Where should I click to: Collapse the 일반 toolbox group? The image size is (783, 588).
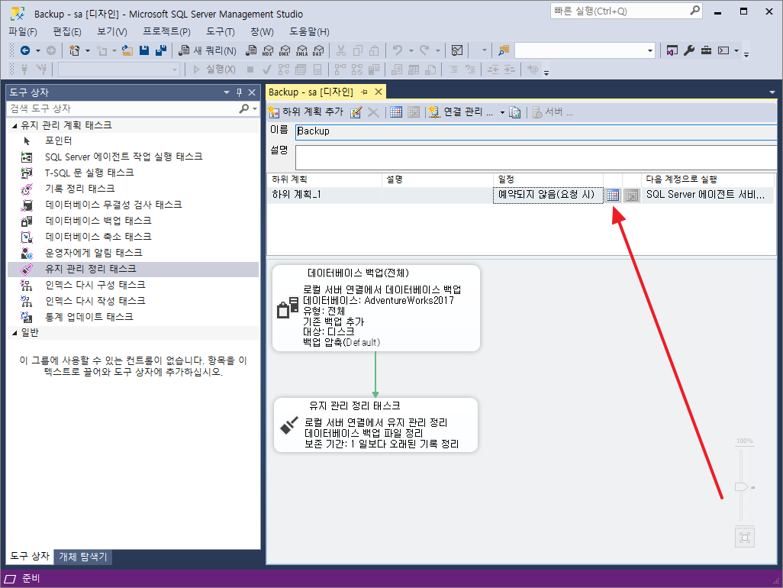click(x=14, y=333)
